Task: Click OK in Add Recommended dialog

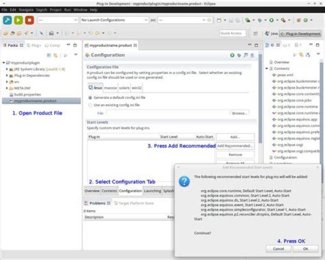Action: [x=306, y=249]
